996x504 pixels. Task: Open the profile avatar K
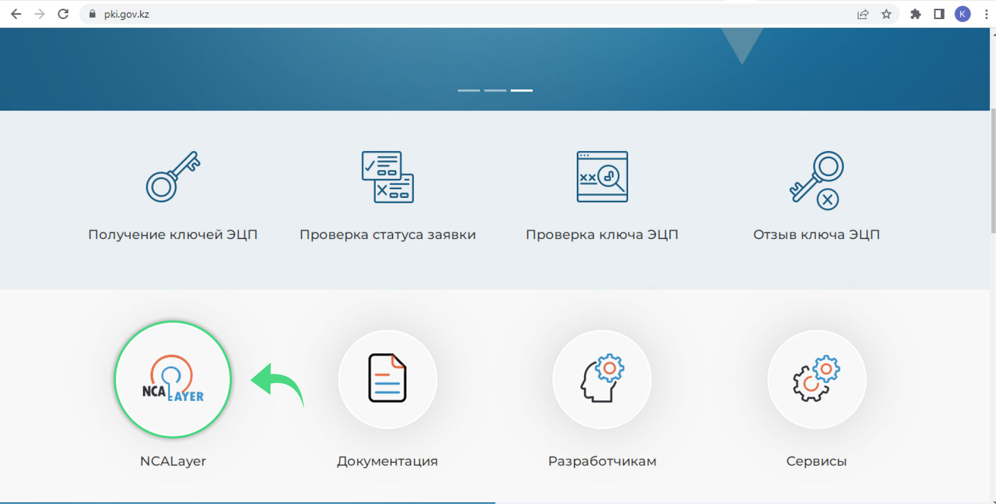point(963,14)
